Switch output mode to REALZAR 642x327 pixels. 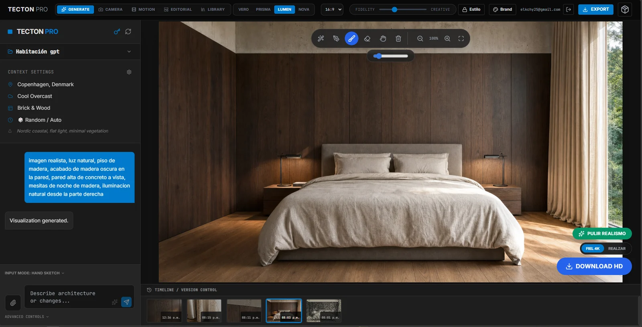[x=617, y=248]
